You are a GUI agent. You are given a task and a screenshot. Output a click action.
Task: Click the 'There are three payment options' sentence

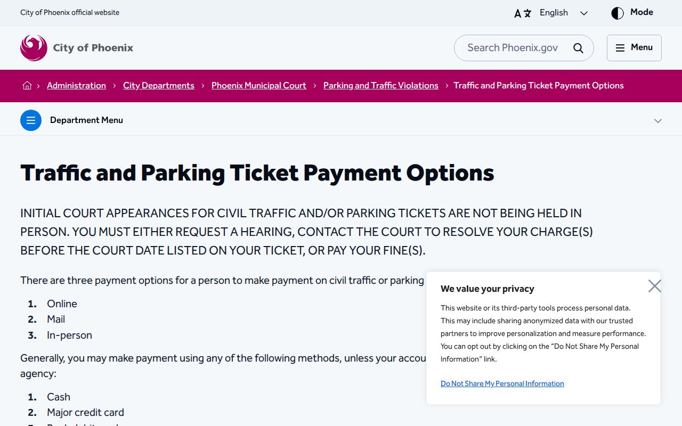222,280
